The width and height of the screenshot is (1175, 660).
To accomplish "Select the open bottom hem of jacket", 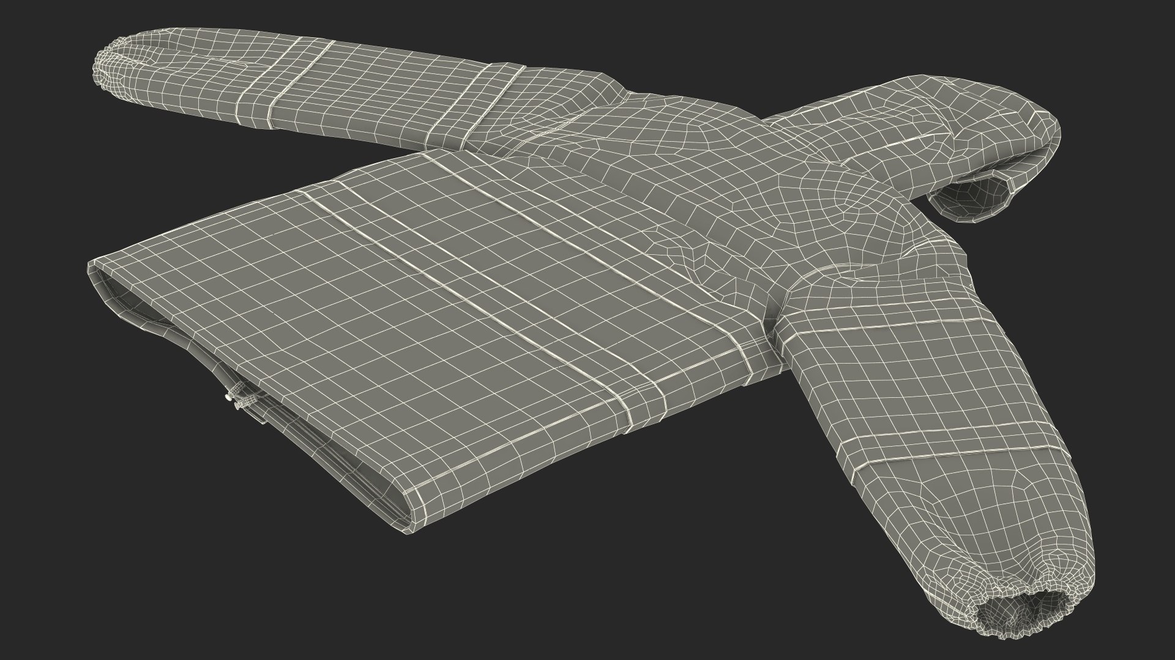I will tap(245, 367).
